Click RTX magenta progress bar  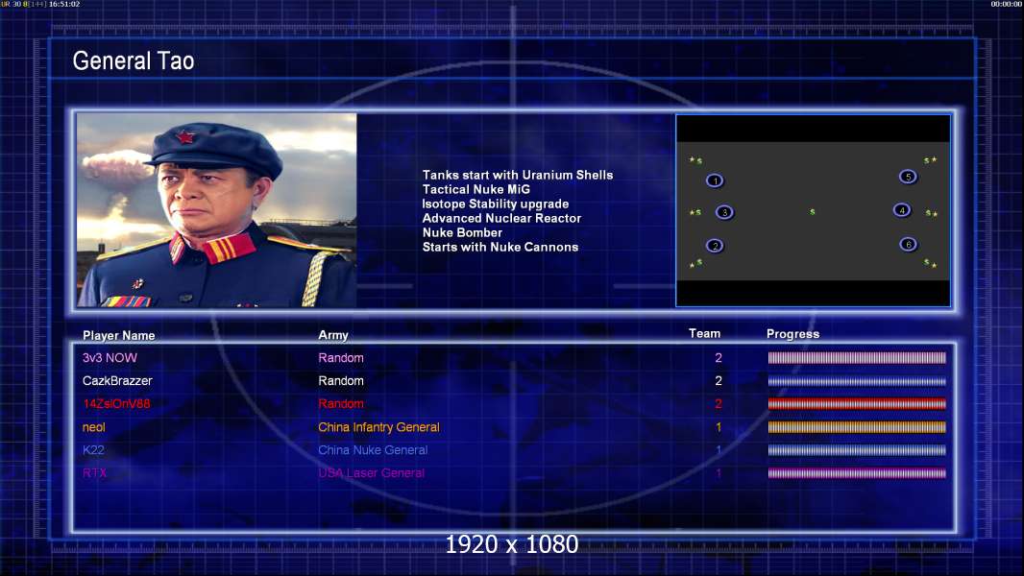coord(857,473)
